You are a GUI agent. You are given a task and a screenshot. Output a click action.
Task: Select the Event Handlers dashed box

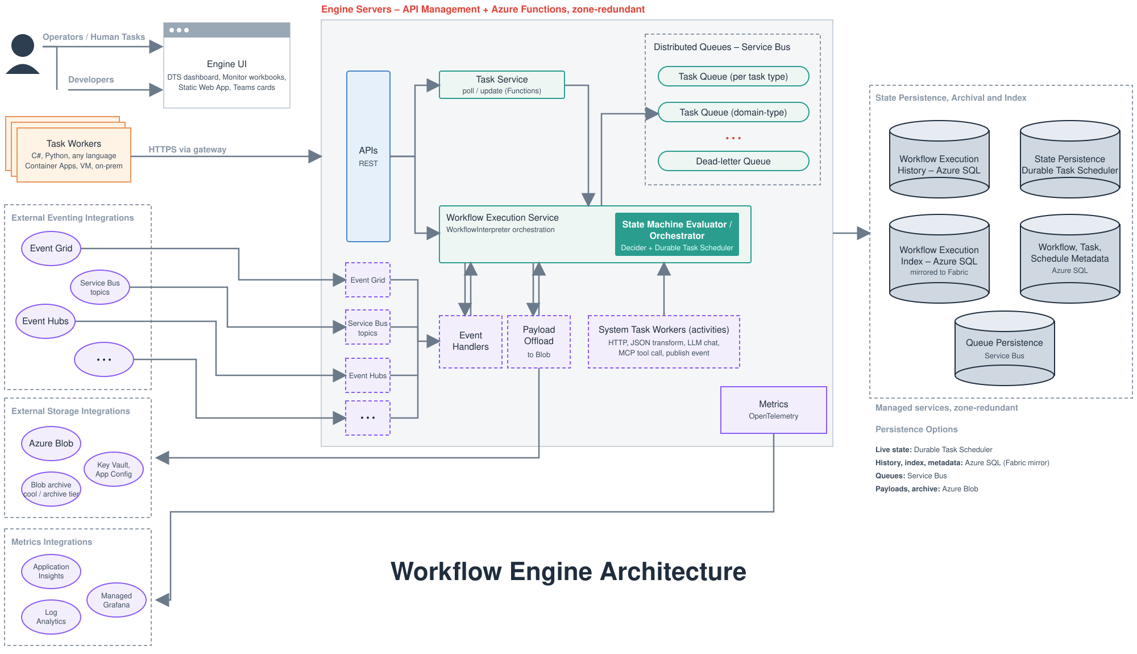tap(471, 342)
